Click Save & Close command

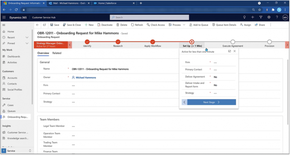[x=72, y=25]
